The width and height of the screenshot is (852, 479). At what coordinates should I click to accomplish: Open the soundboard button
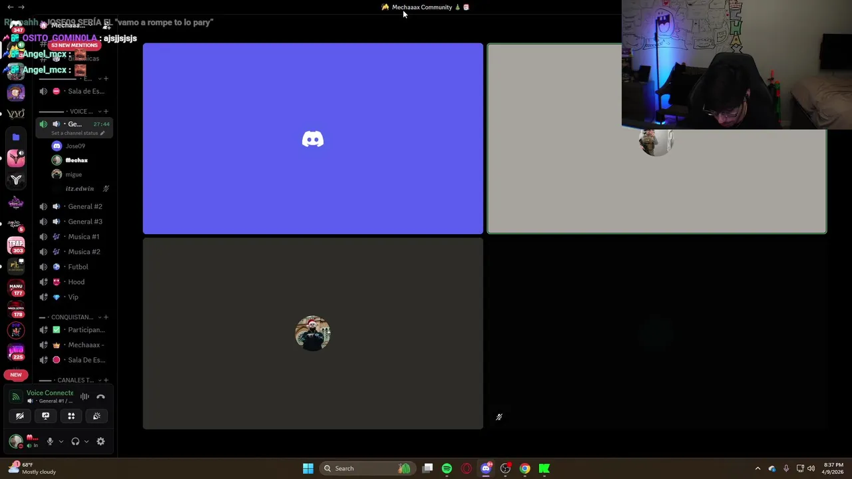tap(97, 416)
